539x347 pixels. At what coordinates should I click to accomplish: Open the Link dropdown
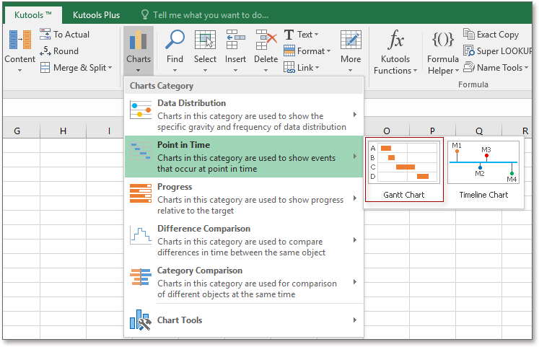(302, 68)
